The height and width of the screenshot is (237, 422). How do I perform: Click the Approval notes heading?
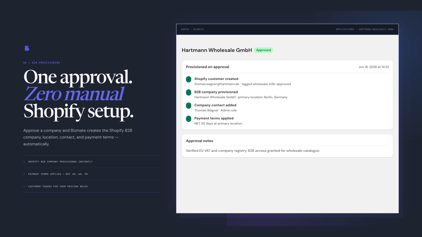199,141
